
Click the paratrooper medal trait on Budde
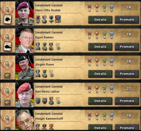tap(51, 19)
